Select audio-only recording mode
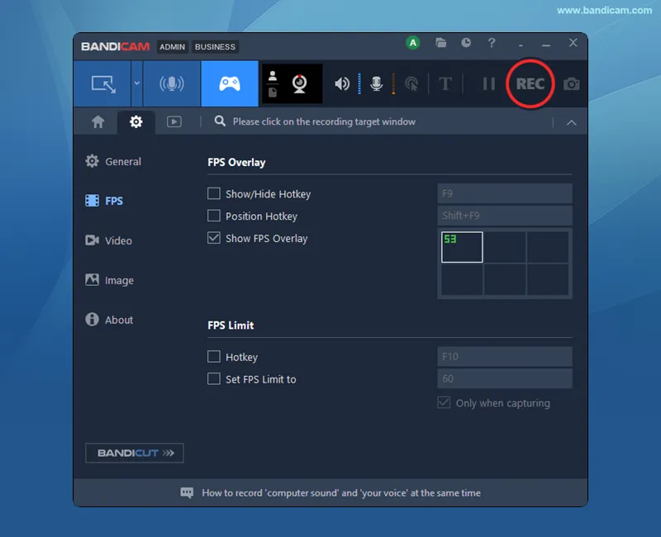The image size is (661, 537). click(x=172, y=84)
